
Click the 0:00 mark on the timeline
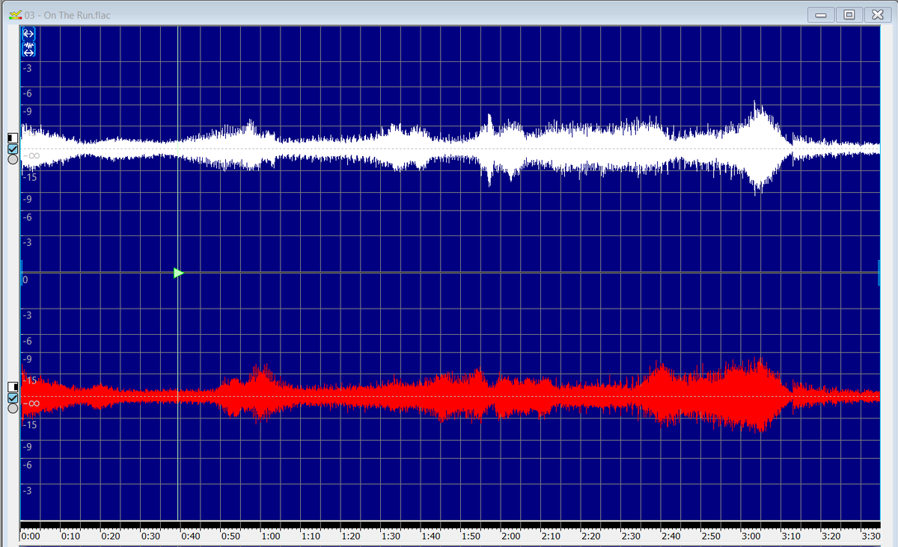pos(30,536)
